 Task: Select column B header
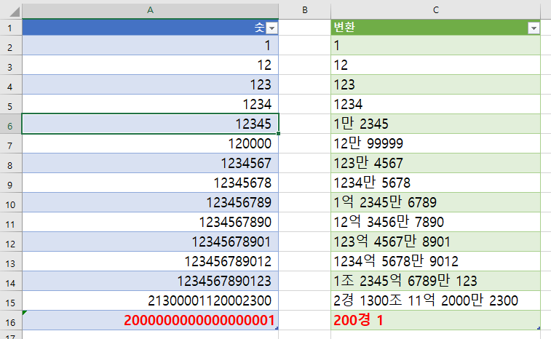tap(305, 9)
